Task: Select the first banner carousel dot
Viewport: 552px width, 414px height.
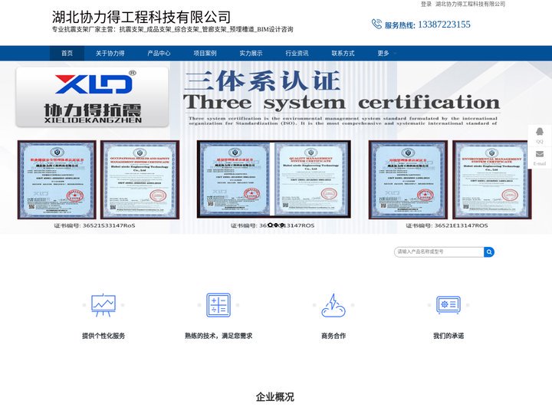Action: (270, 225)
